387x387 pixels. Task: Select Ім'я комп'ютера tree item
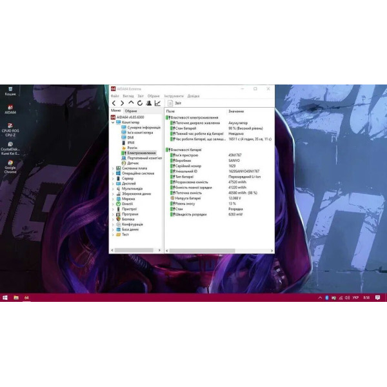(x=137, y=132)
